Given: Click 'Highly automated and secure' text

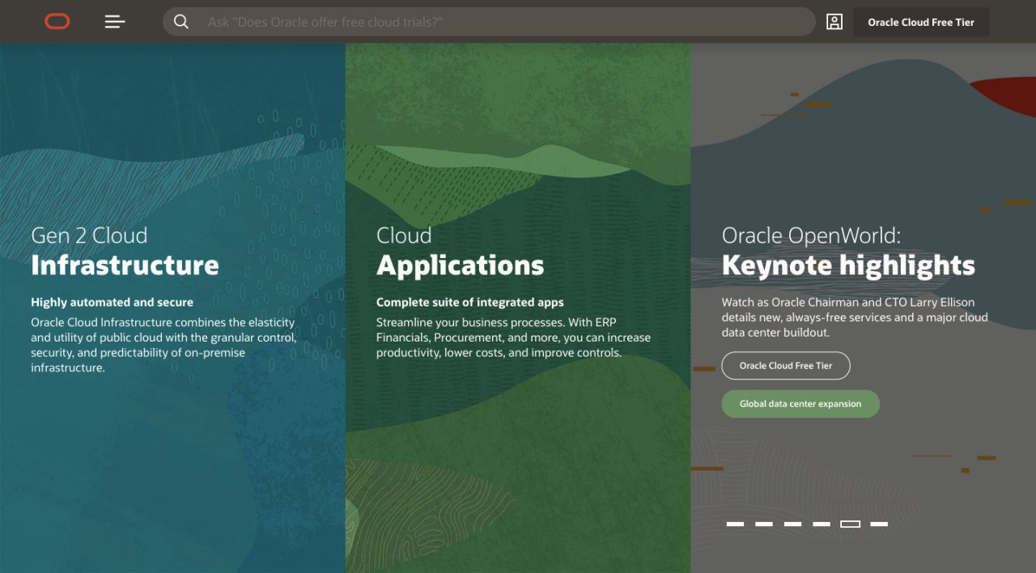Looking at the screenshot, I should pyautogui.click(x=112, y=303).
